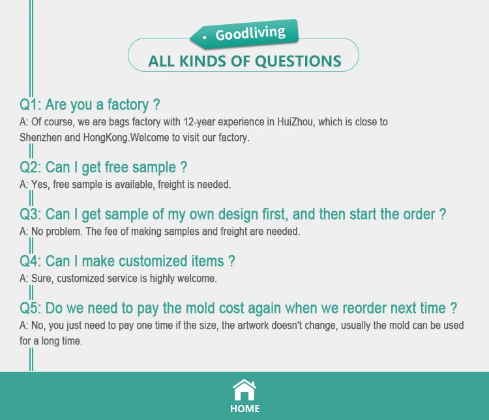Click the answer about customized service welcome
Image resolution: width=489 pixels, height=420 pixels.
(x=118, y=278)
